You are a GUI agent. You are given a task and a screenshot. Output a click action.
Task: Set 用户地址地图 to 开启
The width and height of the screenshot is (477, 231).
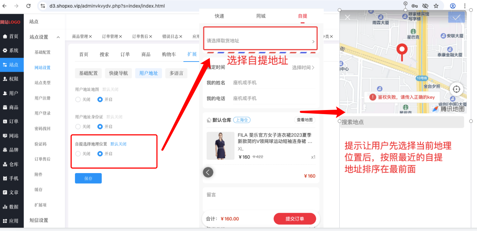[100, 99]
